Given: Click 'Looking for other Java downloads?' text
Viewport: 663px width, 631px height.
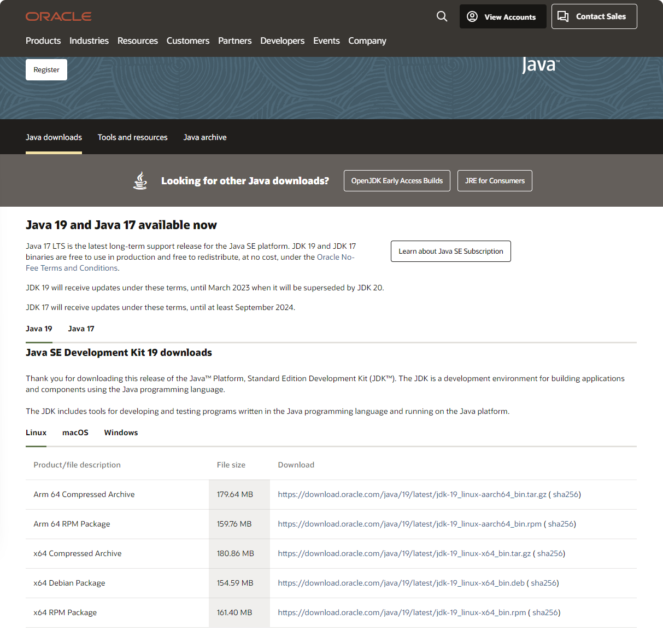Looking at the screenshot, I should click(x=245, y=181).
